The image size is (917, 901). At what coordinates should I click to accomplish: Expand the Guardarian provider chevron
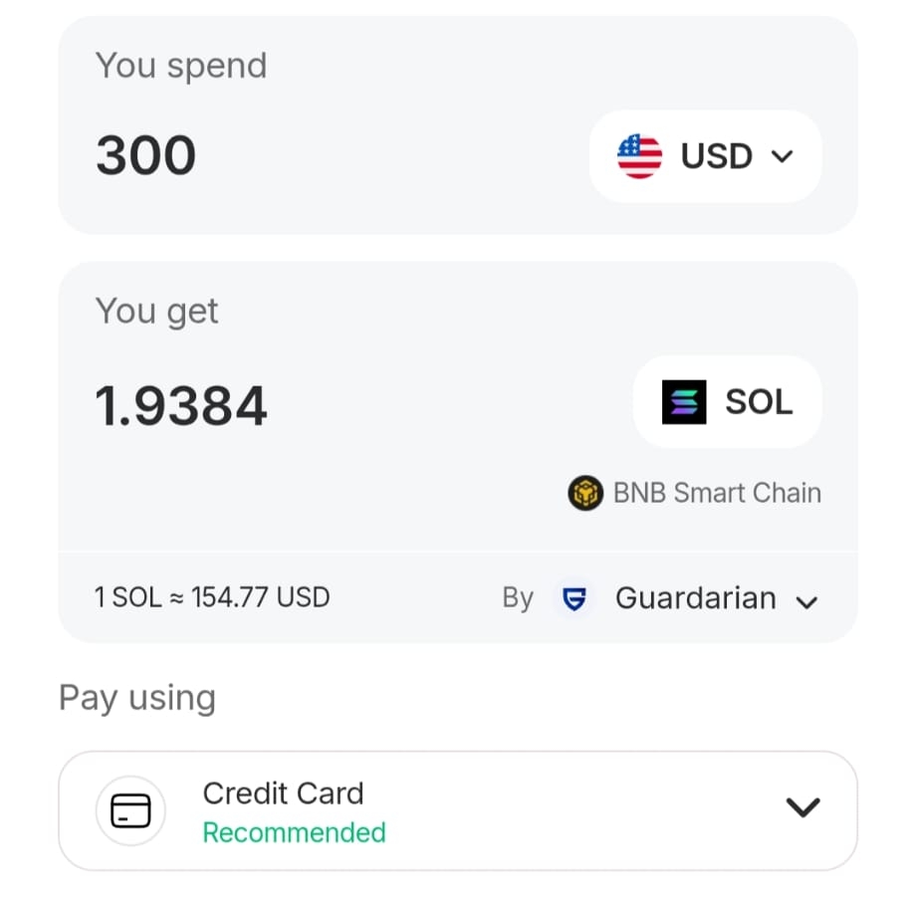click(806, 602)
